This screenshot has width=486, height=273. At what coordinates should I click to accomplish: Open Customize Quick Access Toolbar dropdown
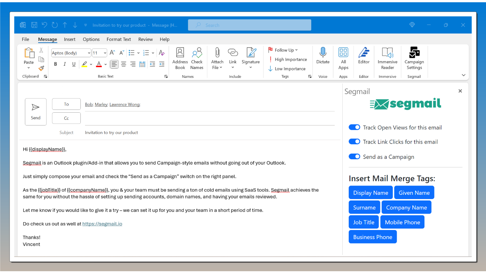(85, 25)
